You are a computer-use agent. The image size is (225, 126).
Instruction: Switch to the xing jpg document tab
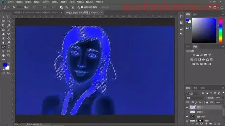pyautogui.click(x=83, y=13)
